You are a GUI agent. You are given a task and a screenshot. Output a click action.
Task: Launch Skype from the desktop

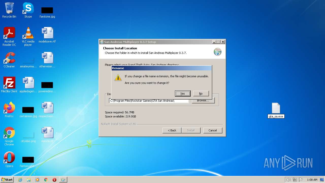click(x=28, y=10)
